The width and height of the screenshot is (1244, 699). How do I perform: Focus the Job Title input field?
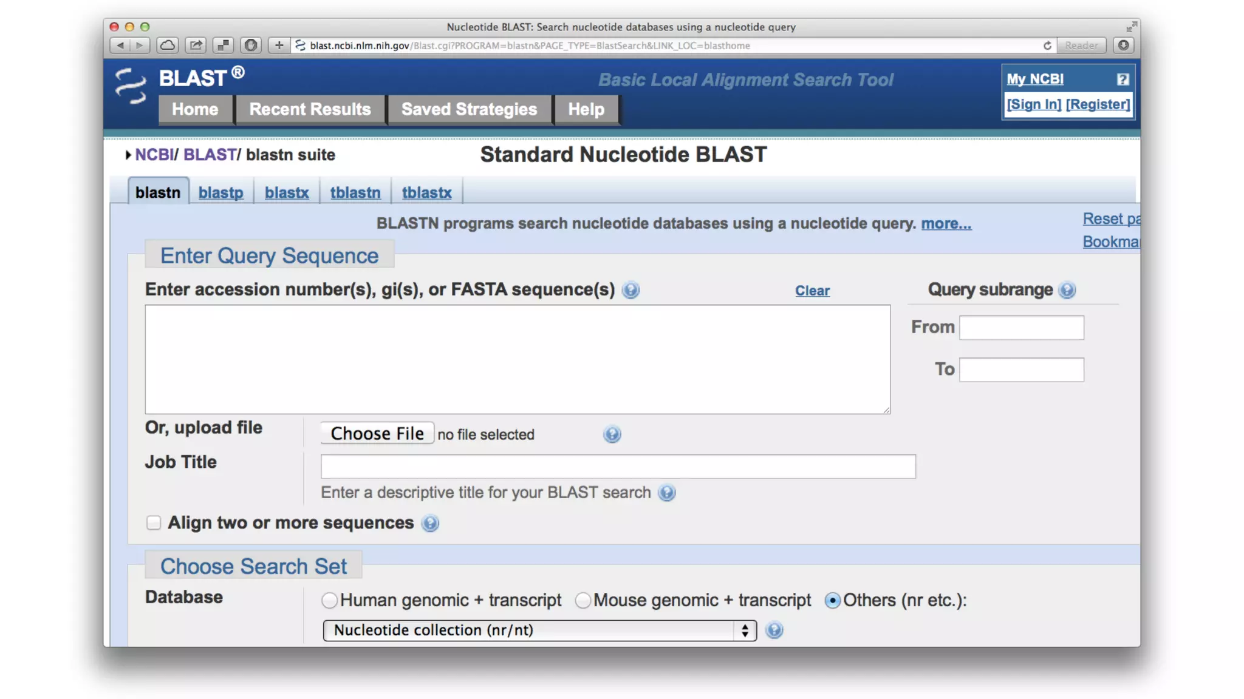(x=618, y=467)
